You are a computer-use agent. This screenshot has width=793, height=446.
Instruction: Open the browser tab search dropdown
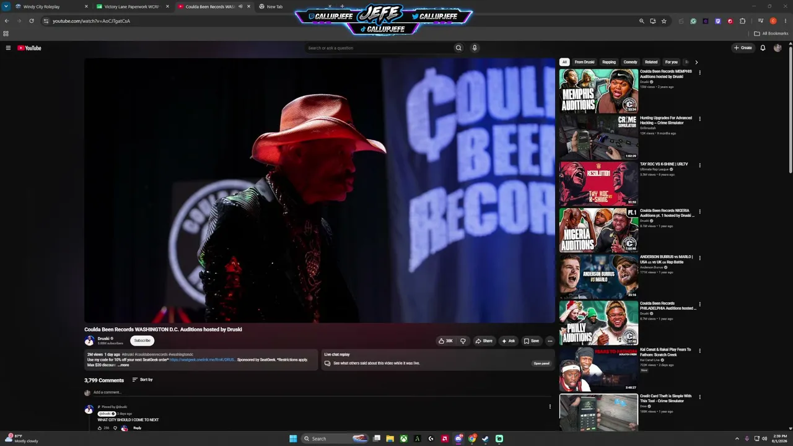coord(6,7)
